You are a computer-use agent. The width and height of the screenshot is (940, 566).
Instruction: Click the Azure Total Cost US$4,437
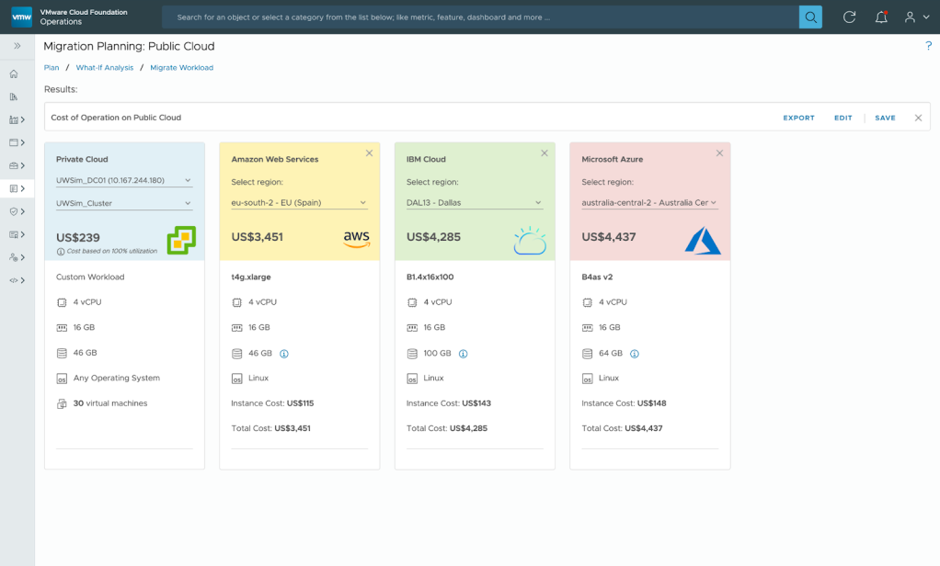point(622,428)
